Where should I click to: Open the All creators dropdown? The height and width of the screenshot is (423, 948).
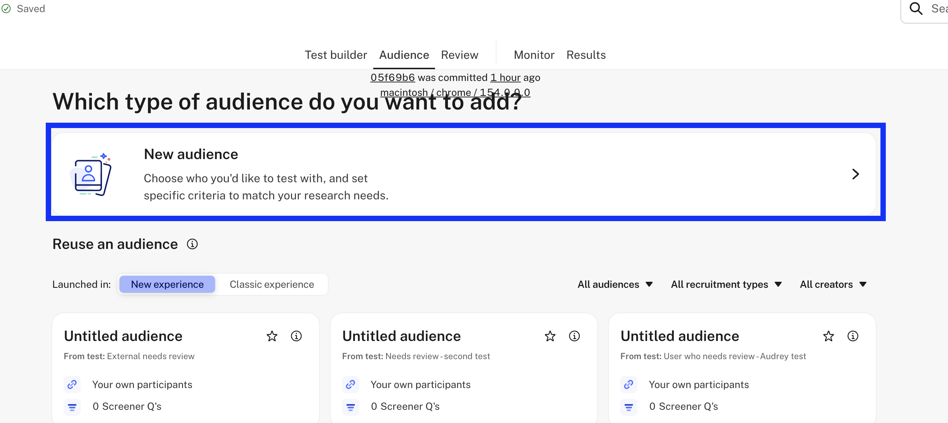[833, 284]
